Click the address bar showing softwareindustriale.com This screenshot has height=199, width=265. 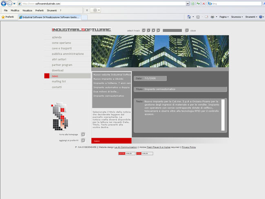coord(102,4)
